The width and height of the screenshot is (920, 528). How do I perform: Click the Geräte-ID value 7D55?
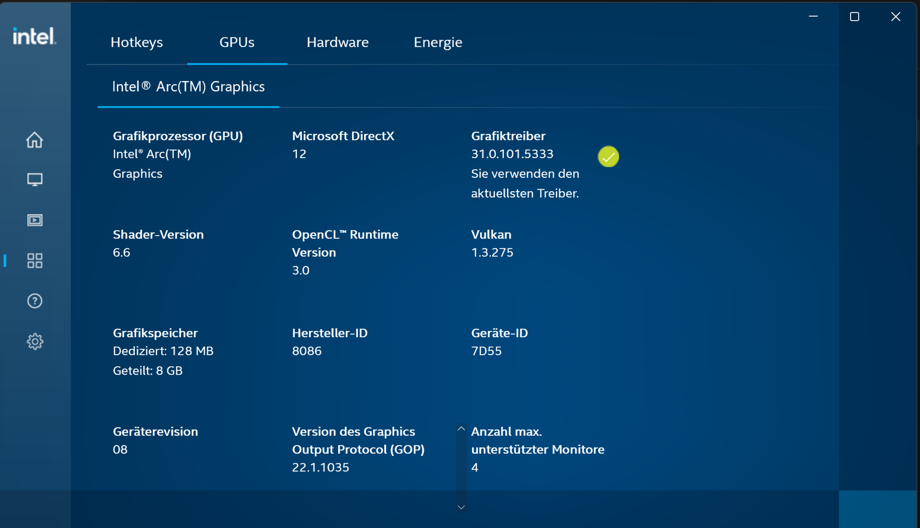[x=486, y=351]
